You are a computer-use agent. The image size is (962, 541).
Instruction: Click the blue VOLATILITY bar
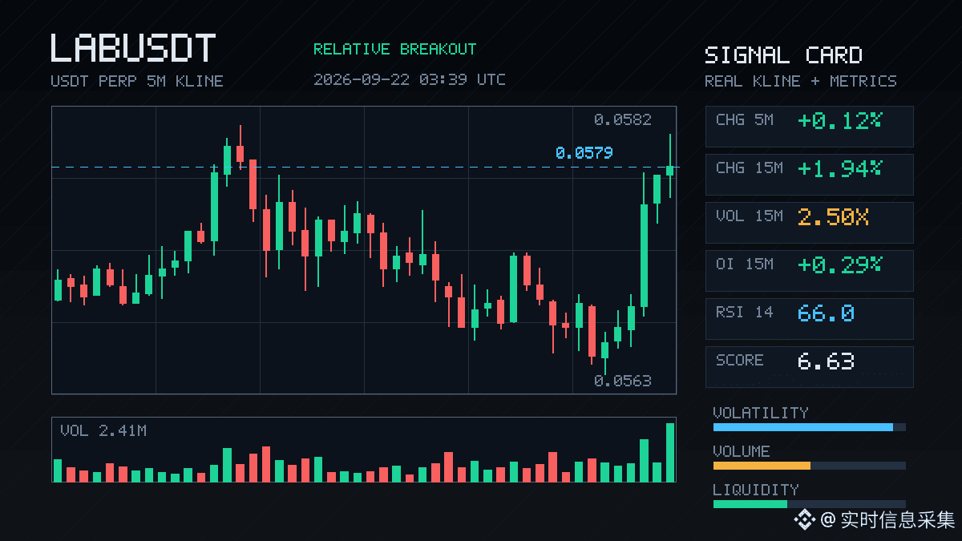(803, 427)
